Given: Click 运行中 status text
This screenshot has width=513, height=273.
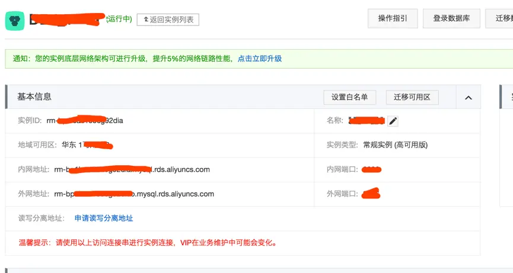Looking at the screenshot, I should pos(119,19).
